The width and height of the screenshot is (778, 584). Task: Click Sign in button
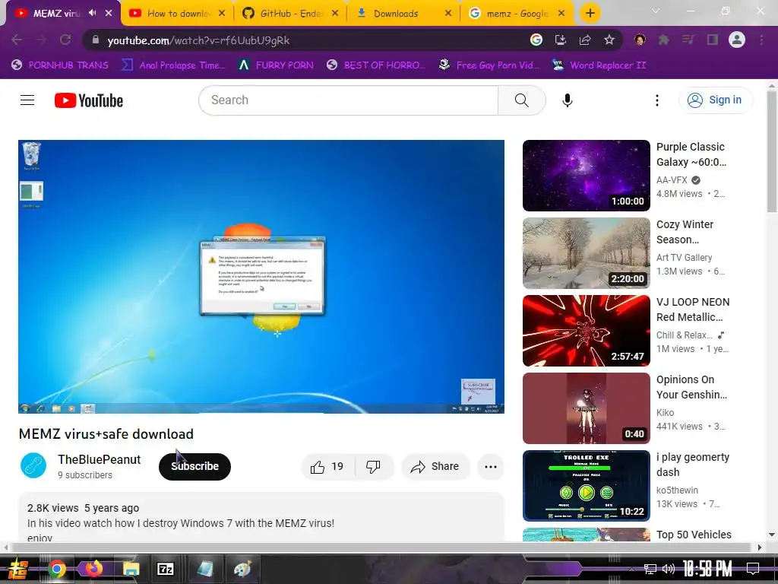[716, 100]
